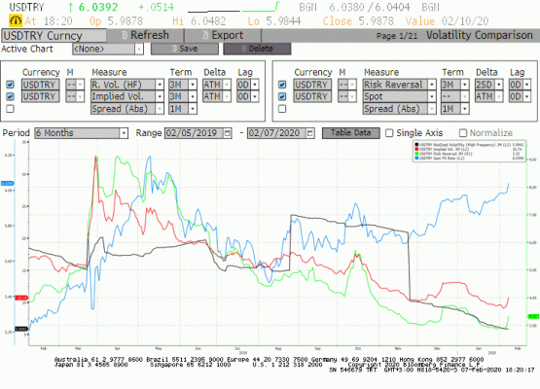Click the Table Data button
540x389 pixels.
(351, 133)
